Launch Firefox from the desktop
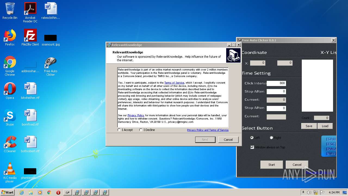The width and height of the screenshot is (348, 196). [10, 38]
